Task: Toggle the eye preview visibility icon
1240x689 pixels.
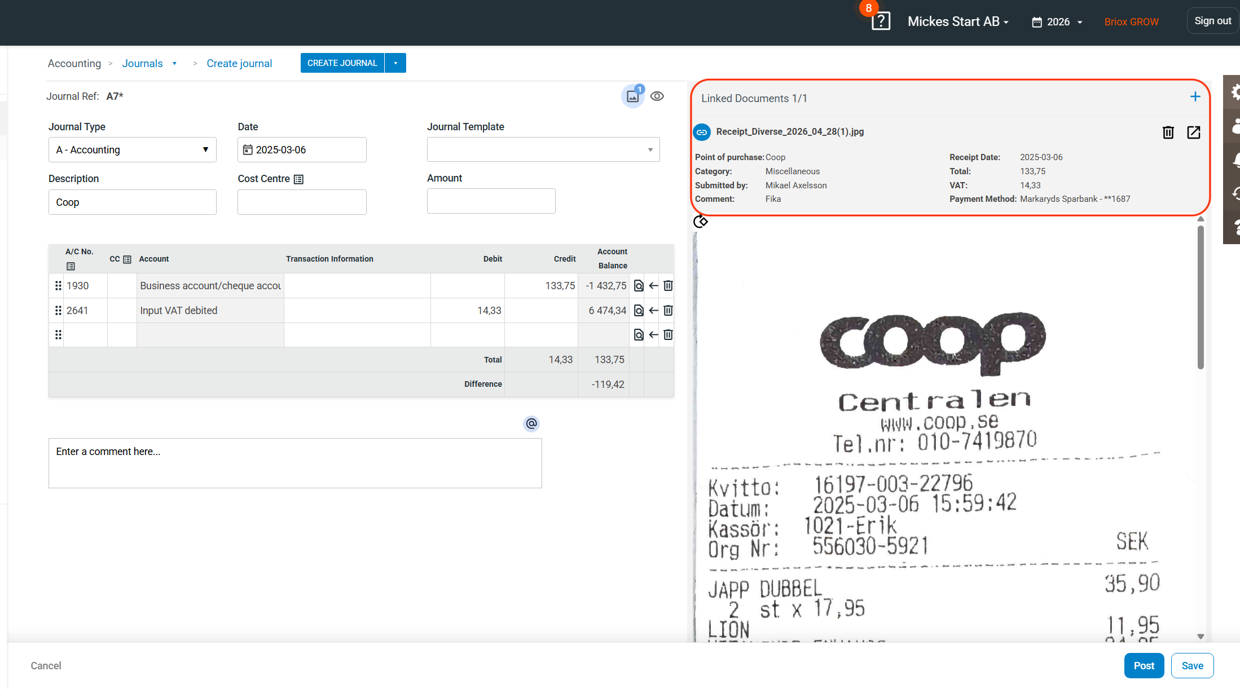Action: click(657, 96)
